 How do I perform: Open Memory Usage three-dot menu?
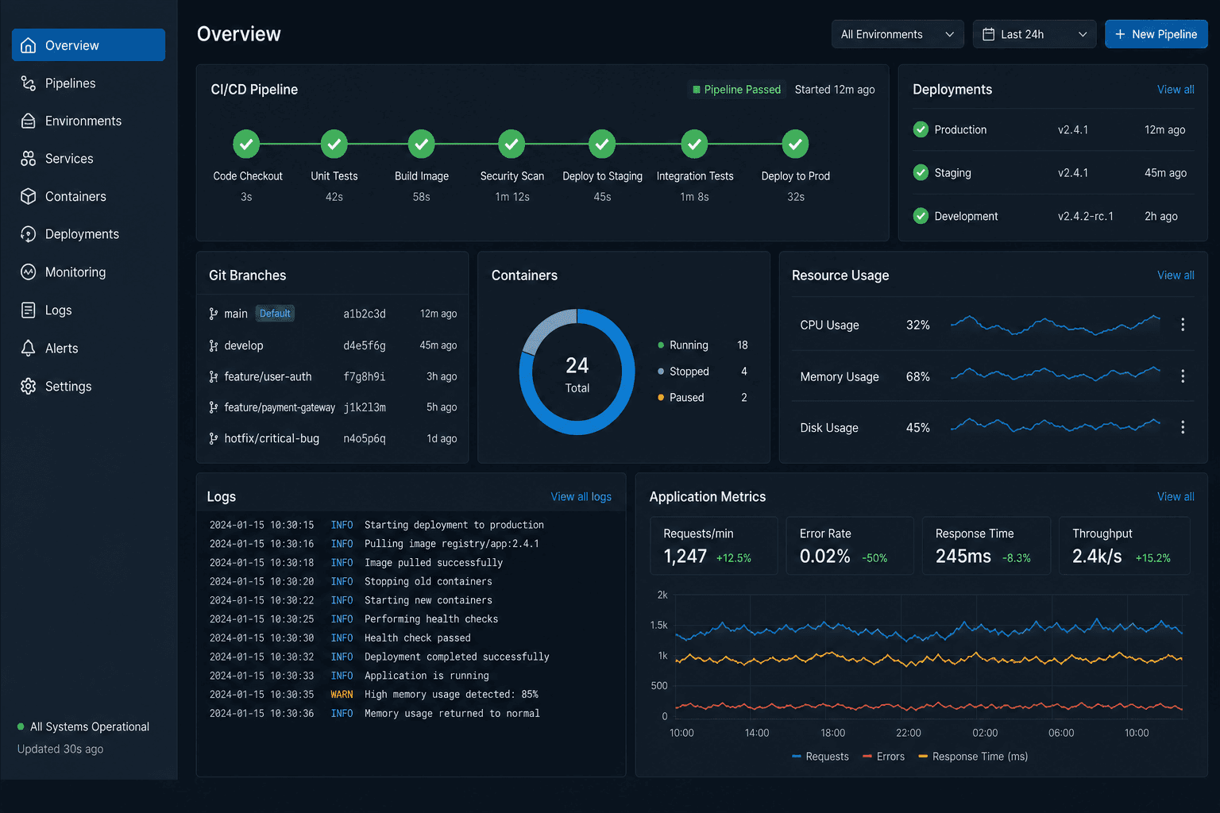[x=1183, y=376]
